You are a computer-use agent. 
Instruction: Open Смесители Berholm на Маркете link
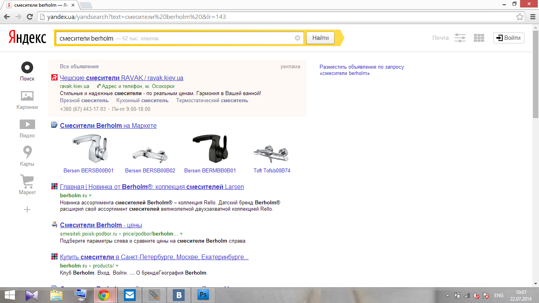[x=108, y=125]
